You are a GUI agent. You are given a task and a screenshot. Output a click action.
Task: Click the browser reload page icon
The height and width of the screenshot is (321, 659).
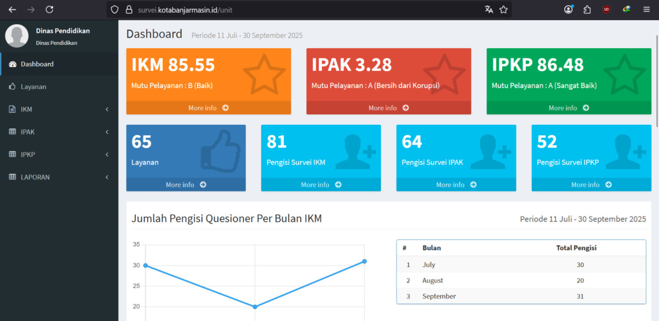click(49, 9)
